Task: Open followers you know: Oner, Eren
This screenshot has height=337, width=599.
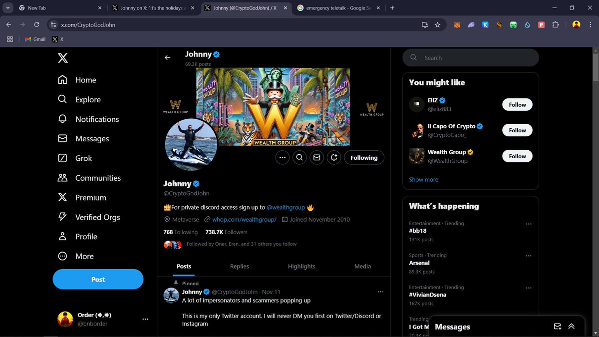Action: tap(242, 244)
